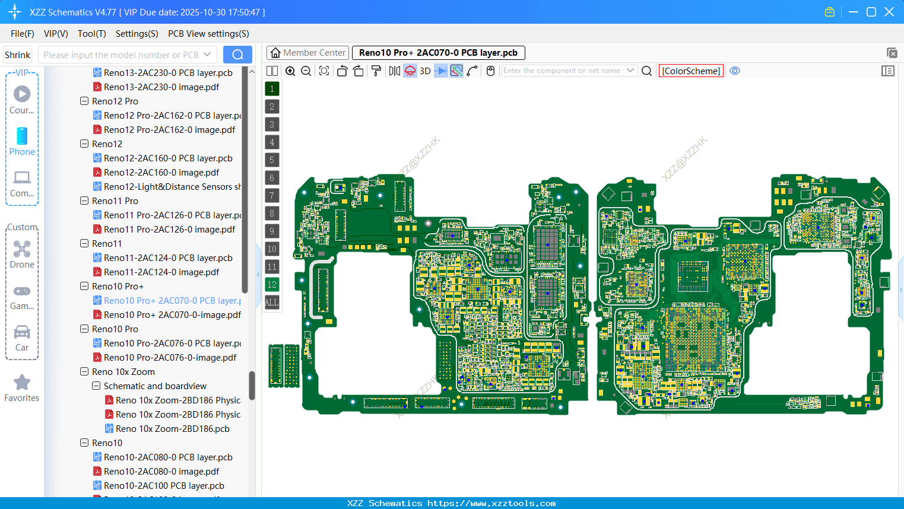
Task: Switch board view to 3D mode
Action: (x=424, y=71)
